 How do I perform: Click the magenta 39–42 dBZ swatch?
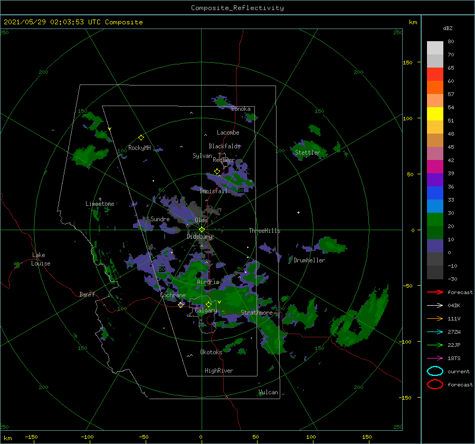click(435, 167)
